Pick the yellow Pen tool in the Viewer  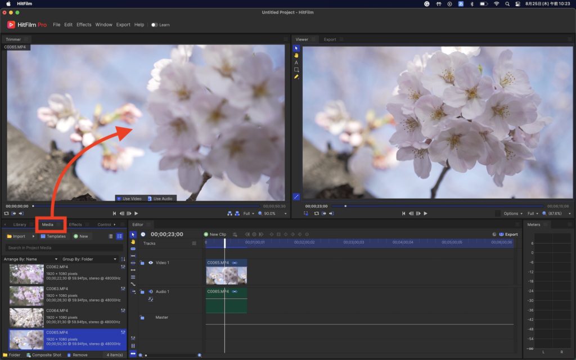(x=296, y=76)
